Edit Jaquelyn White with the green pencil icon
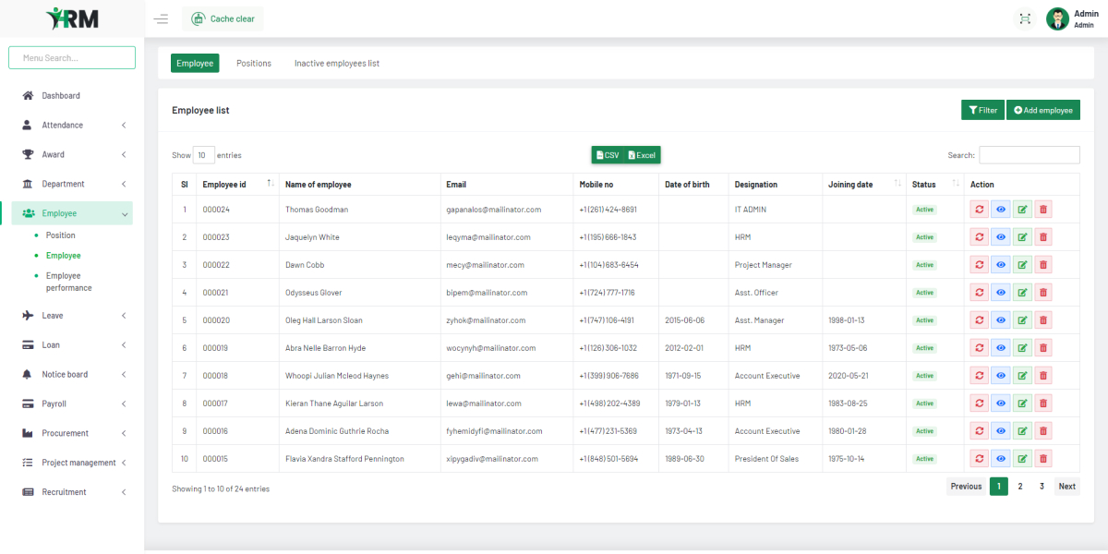 (x=1021, y=236)
